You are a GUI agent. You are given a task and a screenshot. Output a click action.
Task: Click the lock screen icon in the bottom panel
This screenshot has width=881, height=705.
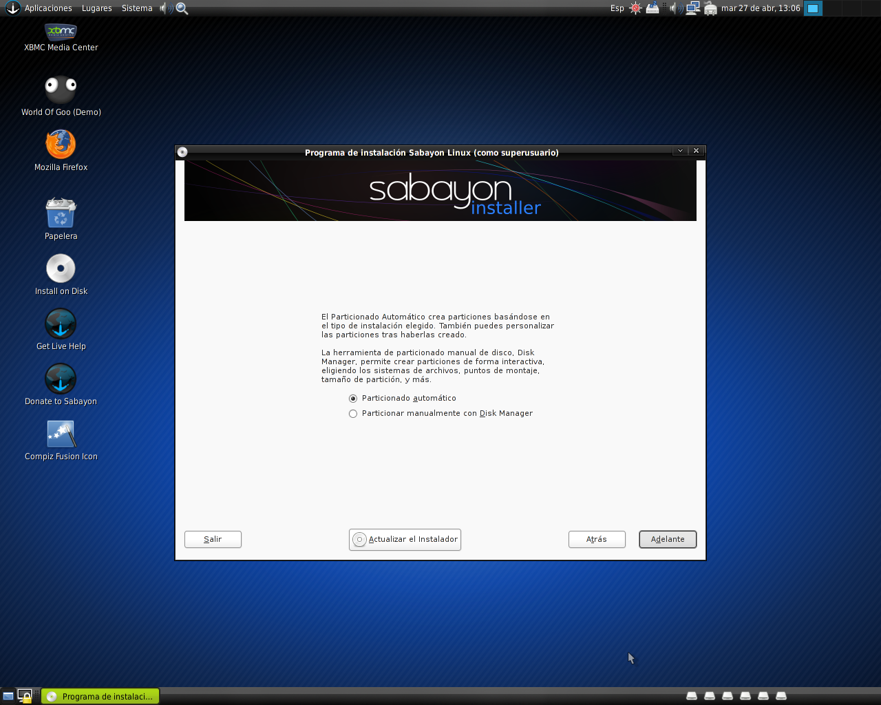(x=25, y=696)
